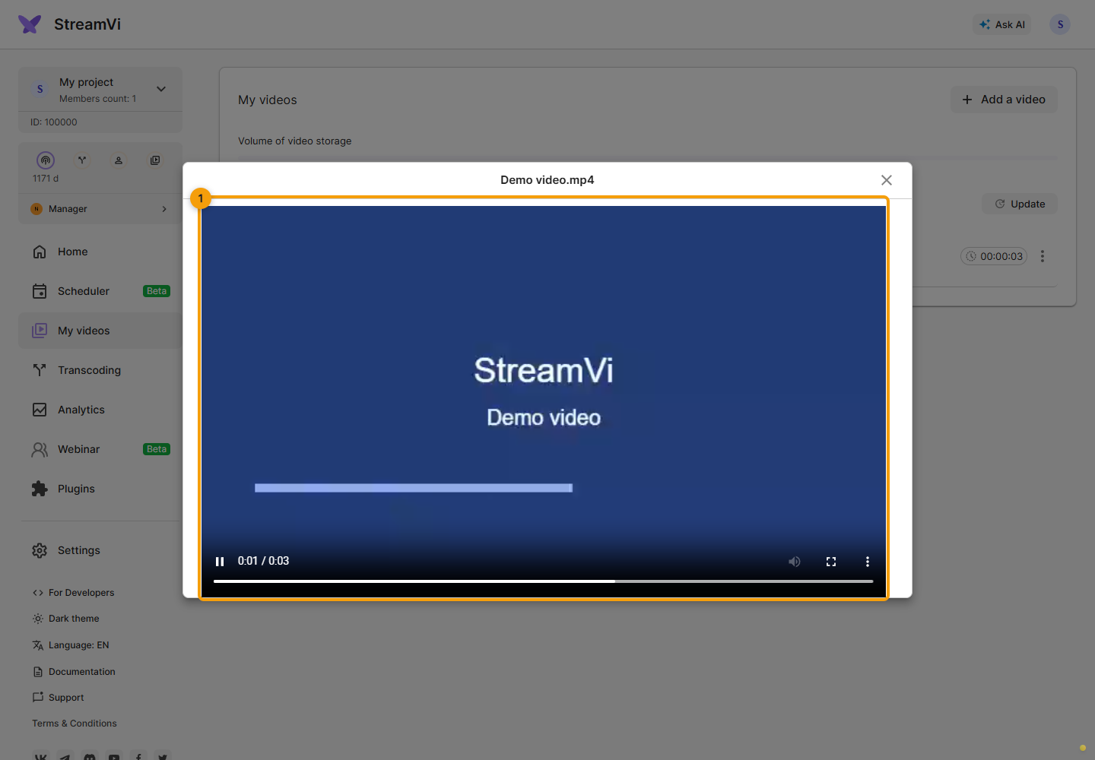Open the Transcoding section

pos(100,370)
